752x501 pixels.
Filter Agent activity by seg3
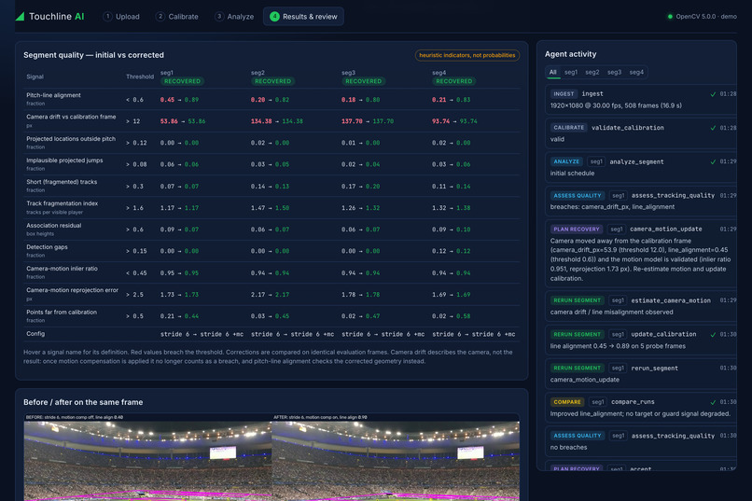[x=614, y=73]
